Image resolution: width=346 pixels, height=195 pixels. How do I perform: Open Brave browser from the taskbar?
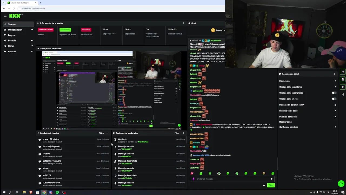31,192
